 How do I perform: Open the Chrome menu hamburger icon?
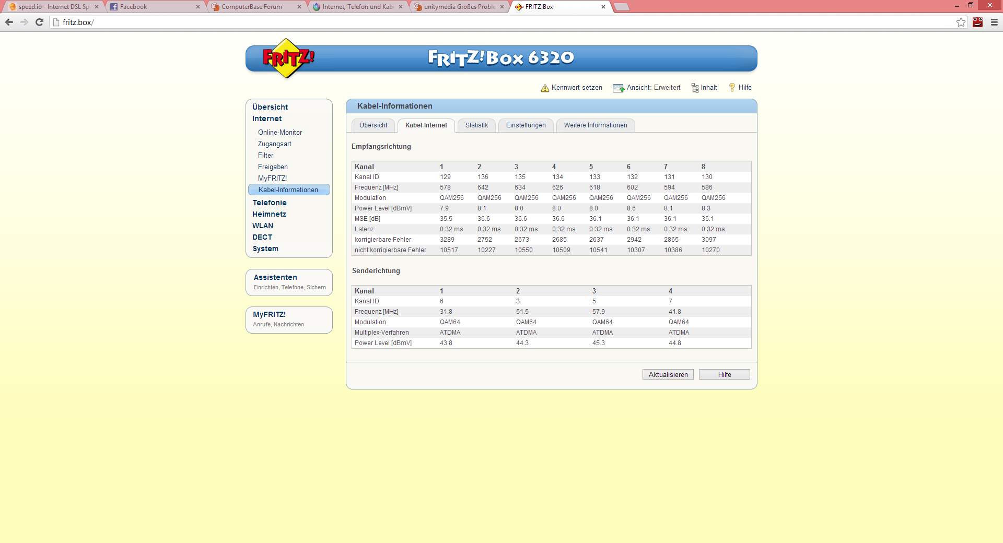994,22
